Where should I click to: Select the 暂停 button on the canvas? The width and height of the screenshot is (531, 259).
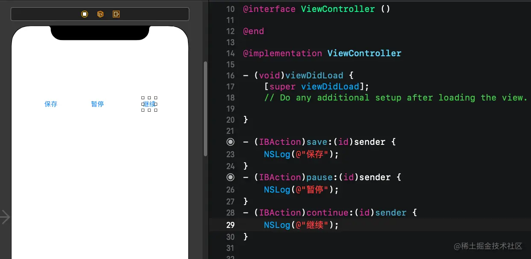tap(97, 104)
